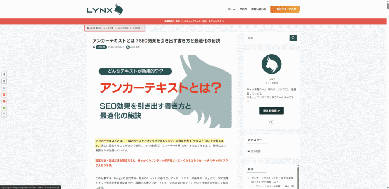Focus the 検索 search field
The width and height of the screenshot is (389, 189).
268,38
